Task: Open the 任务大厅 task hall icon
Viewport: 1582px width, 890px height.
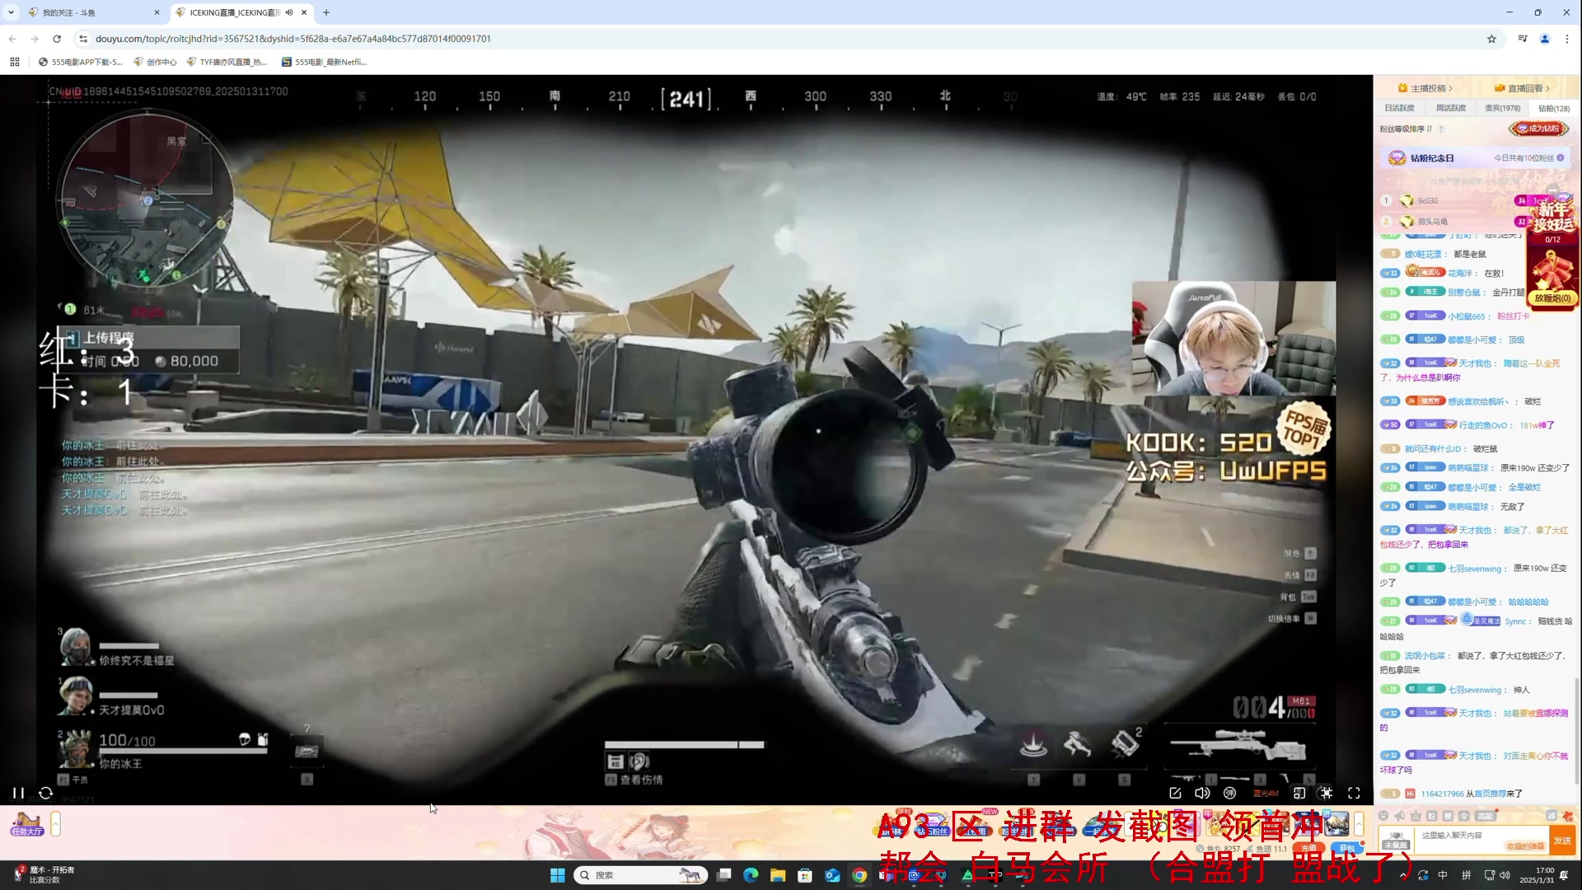Action: pyautogui.click(x=26, y=824)
